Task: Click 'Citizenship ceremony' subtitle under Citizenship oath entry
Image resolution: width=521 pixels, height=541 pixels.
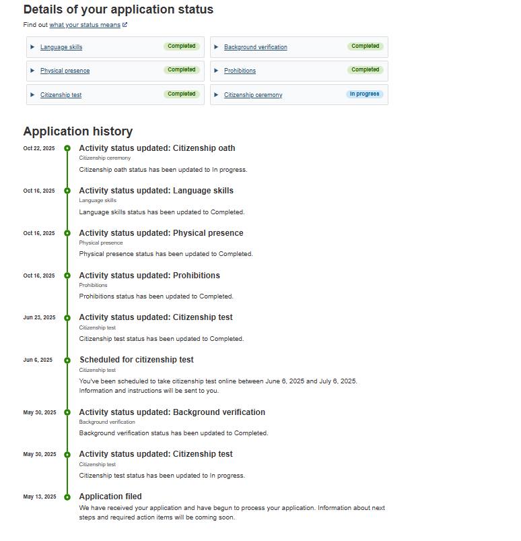Action: click(105, 158)
